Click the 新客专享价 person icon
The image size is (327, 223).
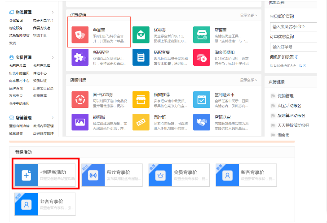click(x=227, y=175)
